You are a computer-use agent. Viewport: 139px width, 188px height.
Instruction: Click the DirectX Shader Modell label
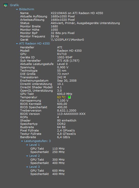[x=36, y=87]
